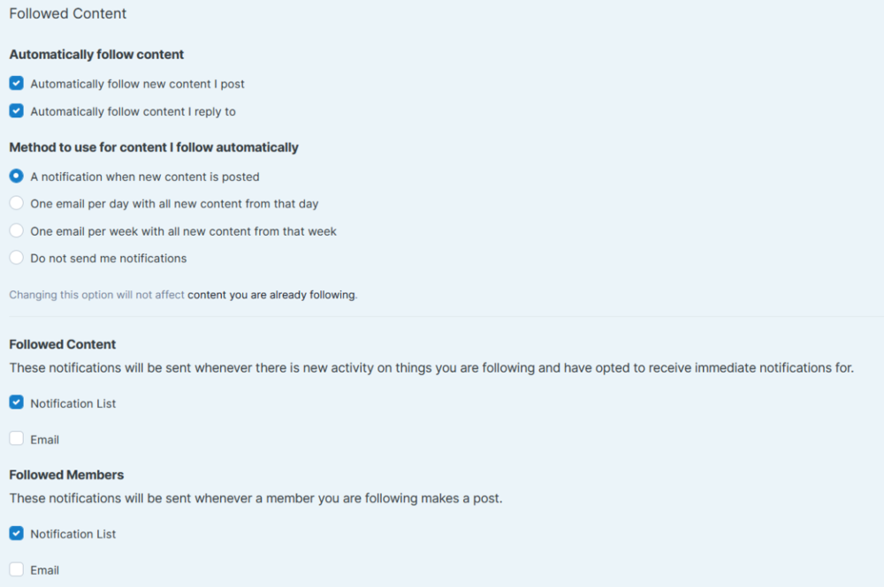The width and height of the screenshot is (884, 587).
Task: Disable "Automatically follow content I reply to"
Action: [x=16, y=111]
